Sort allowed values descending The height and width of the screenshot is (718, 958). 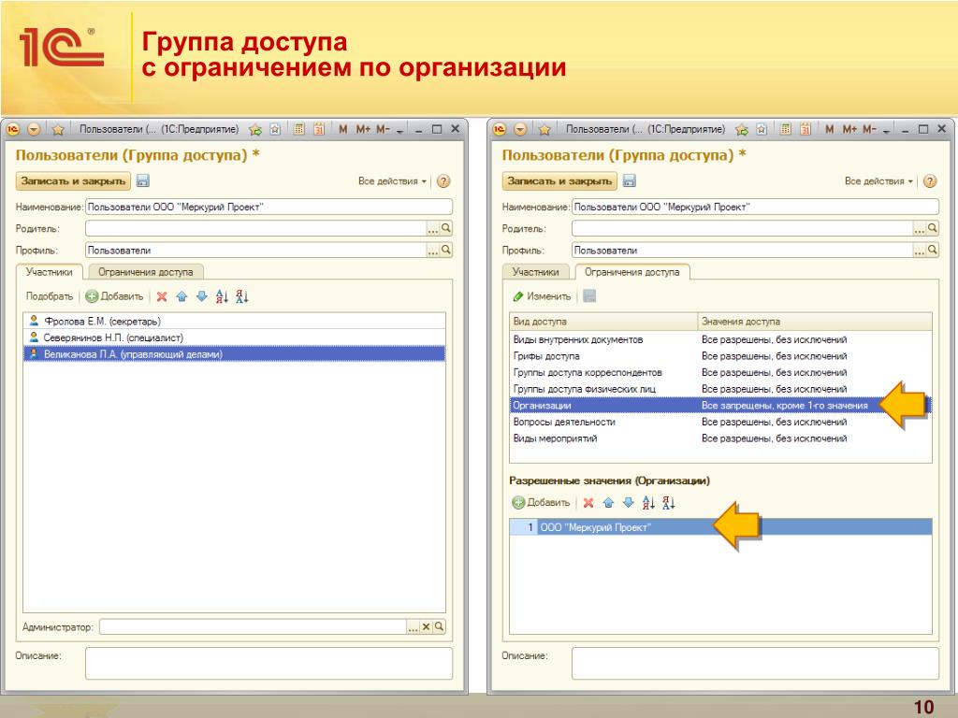(x=668, y=503)
